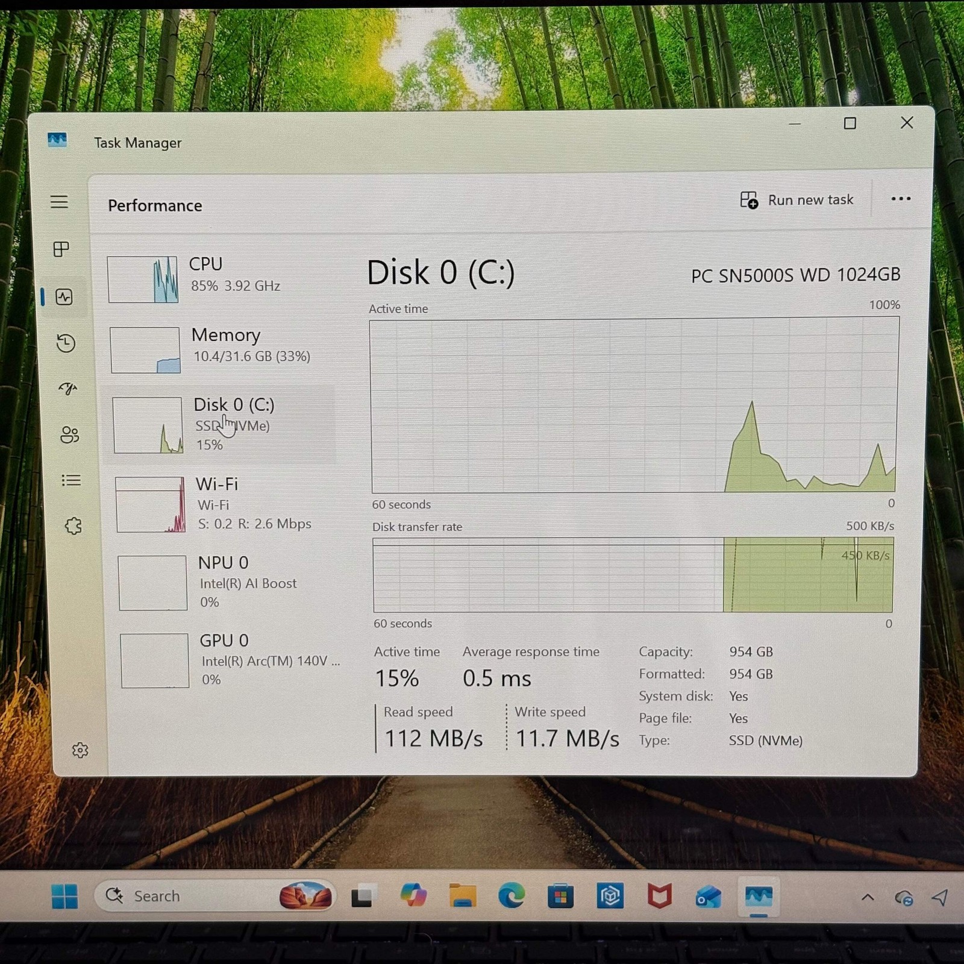Maximize the Task Manager window

tap(850, 124)
